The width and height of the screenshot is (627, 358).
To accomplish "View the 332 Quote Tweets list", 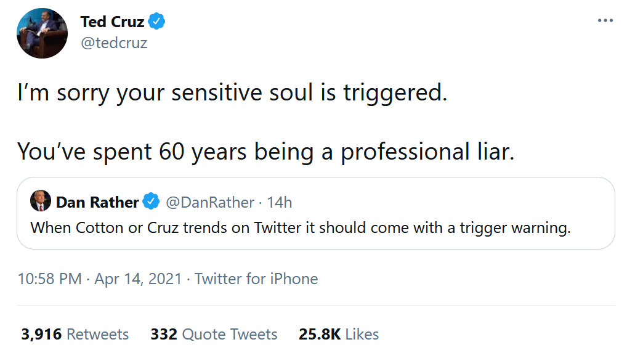I will point(214,335).
